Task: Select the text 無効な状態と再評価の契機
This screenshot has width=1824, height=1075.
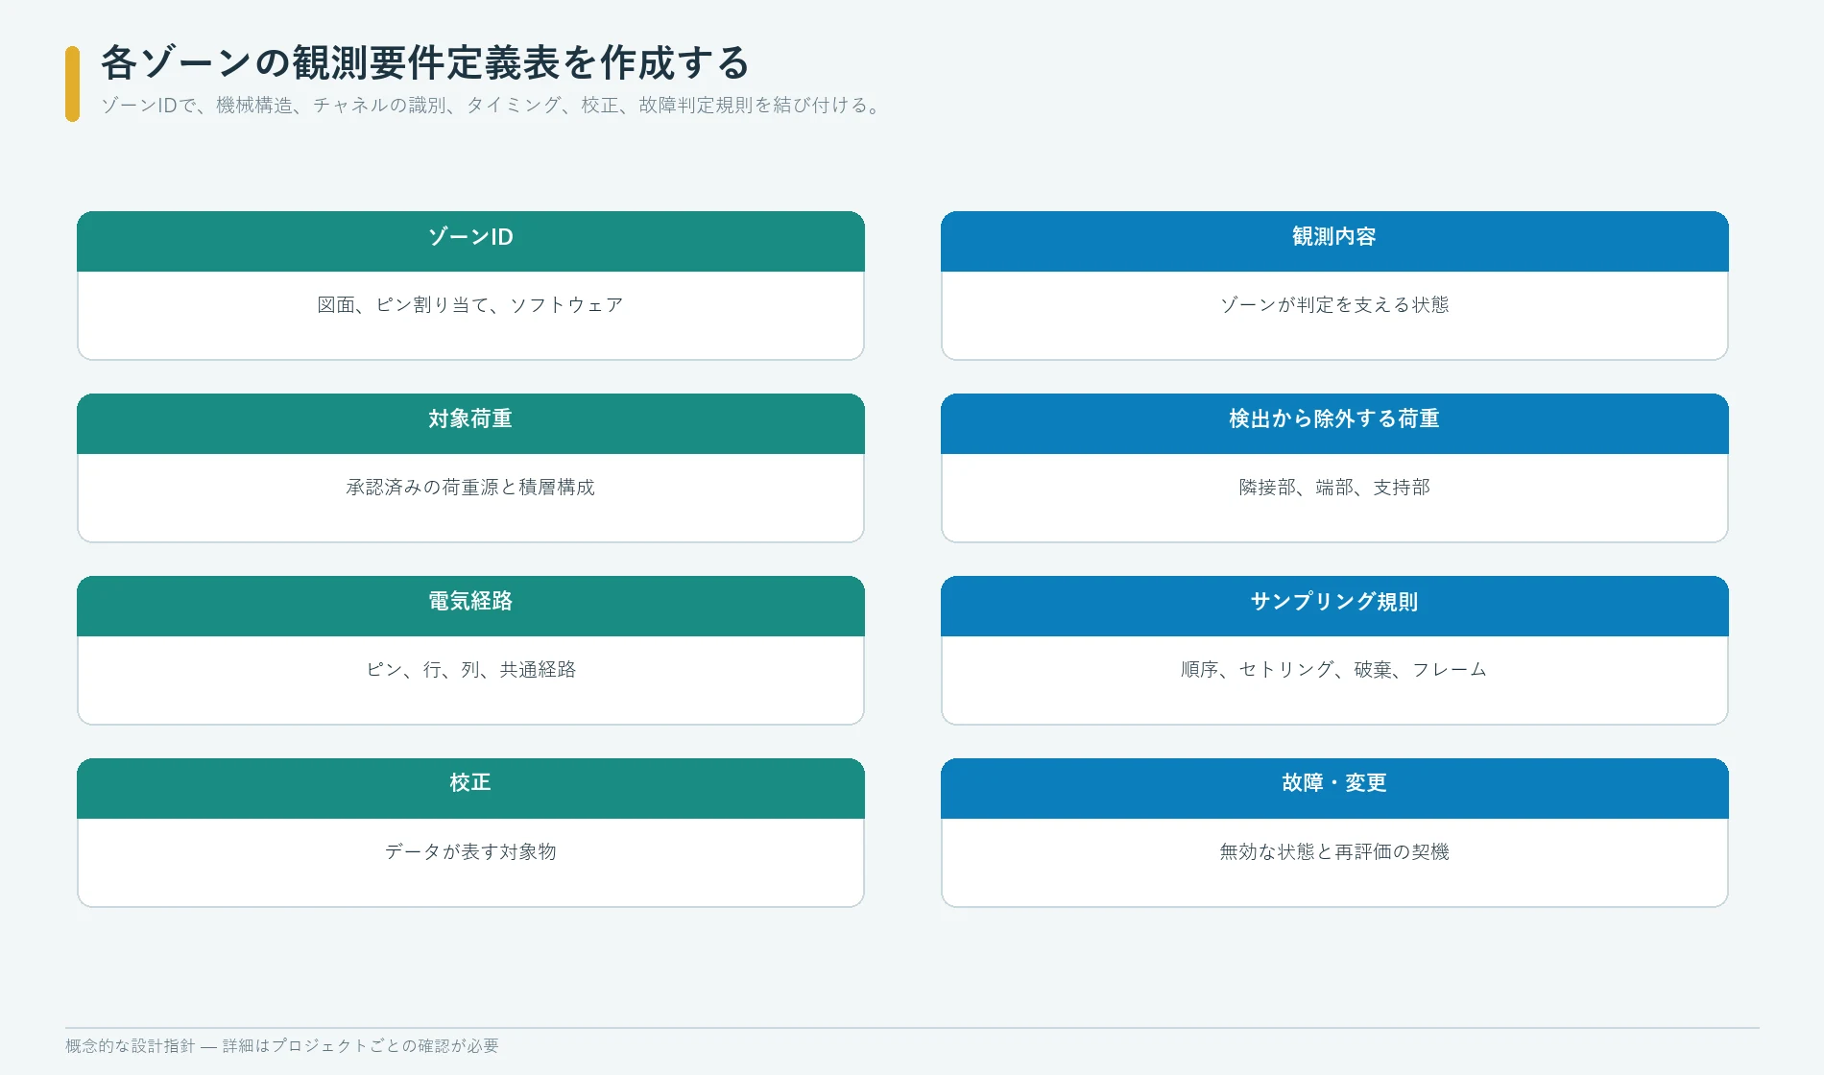Action: pyautogui.click(x=1334, y=852)
